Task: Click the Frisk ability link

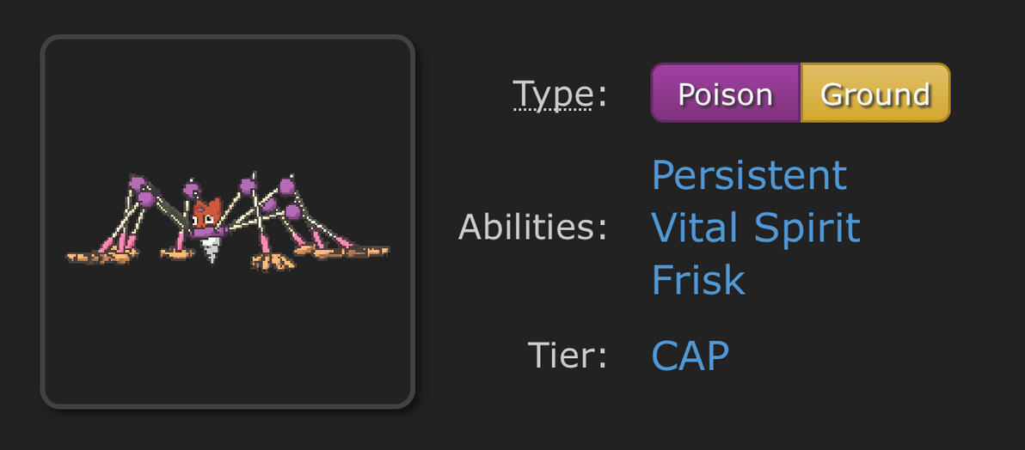Action: pos(697,280)
